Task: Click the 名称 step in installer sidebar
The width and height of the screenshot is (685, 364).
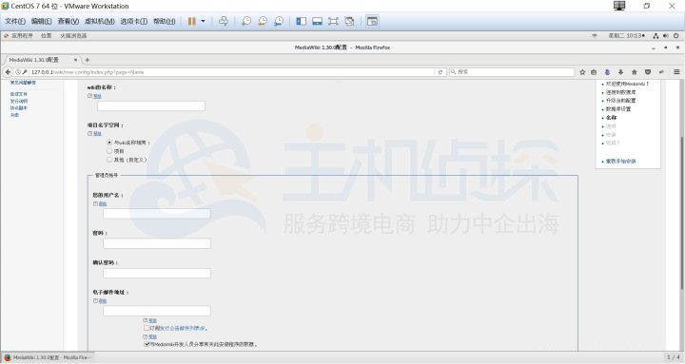Action: tap(611, 118)
